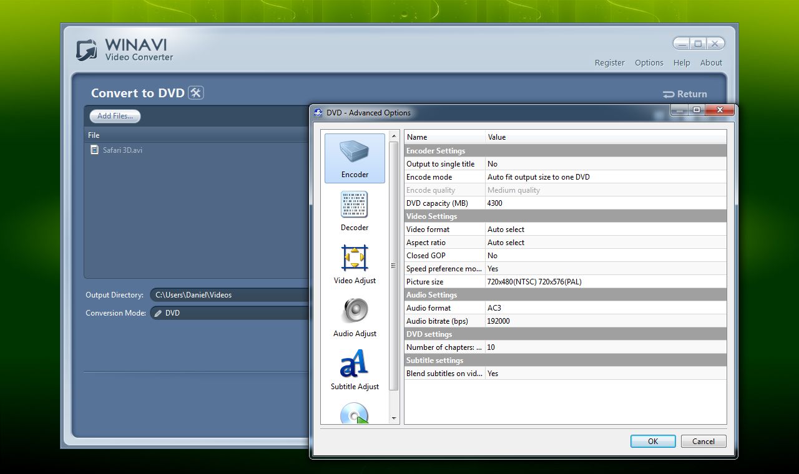This screenshot has height=474, width=799.
Task: Open the Subtitle Adjust category
Action: (355, 370)
